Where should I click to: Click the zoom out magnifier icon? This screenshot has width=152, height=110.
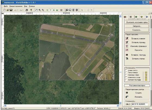click(x=43, y=10)
